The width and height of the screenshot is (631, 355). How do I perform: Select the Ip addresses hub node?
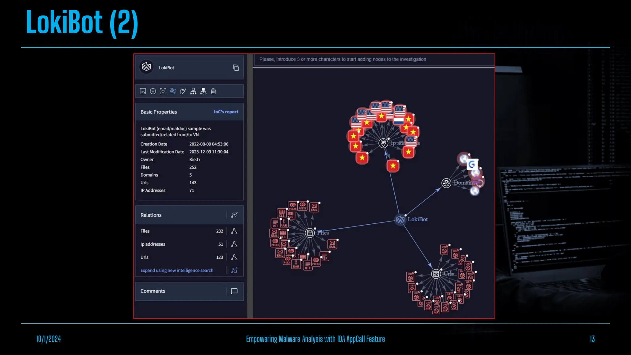383,143
